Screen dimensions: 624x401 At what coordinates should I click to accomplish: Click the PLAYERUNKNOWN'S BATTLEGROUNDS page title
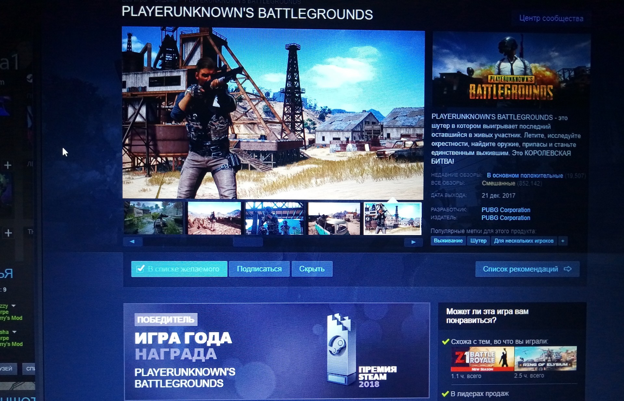click(x=247, y=13)
